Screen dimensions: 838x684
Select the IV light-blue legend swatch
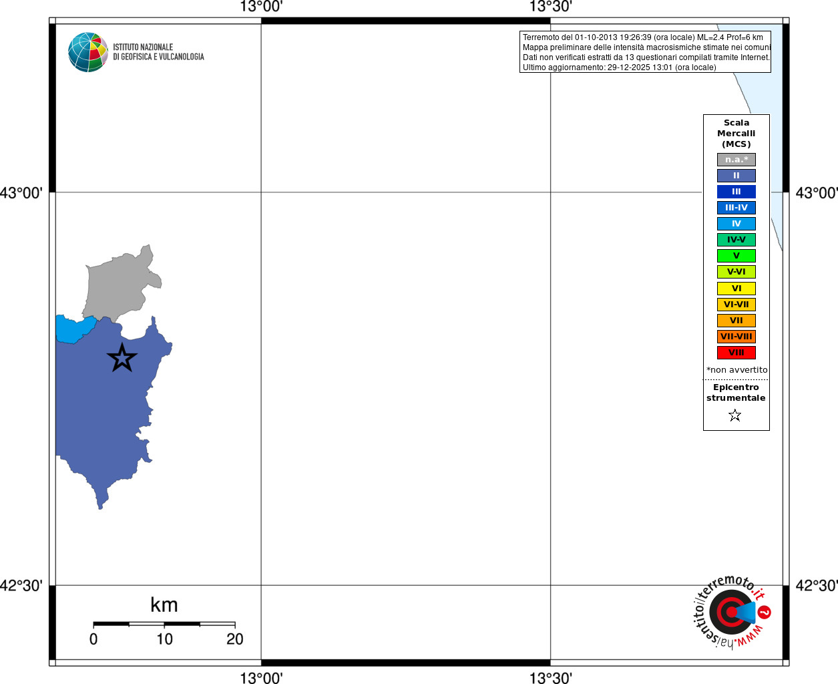(737, 224)
